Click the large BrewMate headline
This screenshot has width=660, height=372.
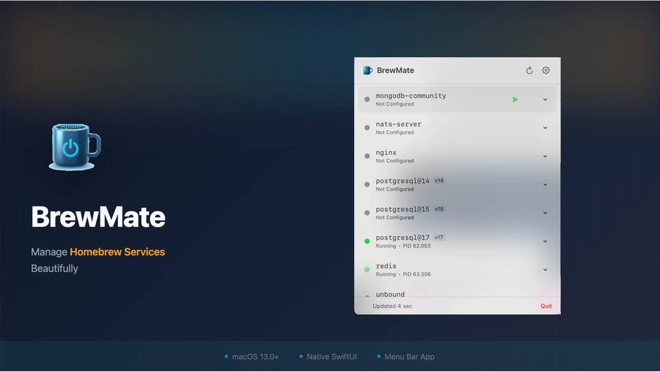coord(98,217)
